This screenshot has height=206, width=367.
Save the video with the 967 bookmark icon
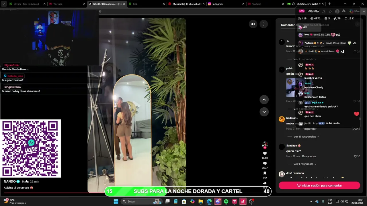pos(265,173)
